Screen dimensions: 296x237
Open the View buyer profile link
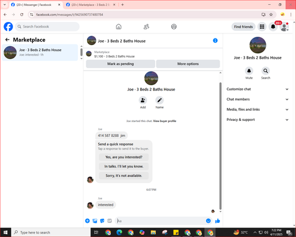(165, 121)
